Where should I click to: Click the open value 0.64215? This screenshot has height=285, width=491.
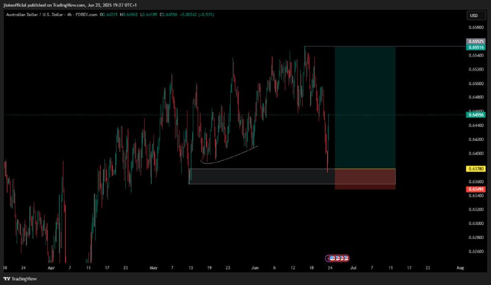click(110, 15)
